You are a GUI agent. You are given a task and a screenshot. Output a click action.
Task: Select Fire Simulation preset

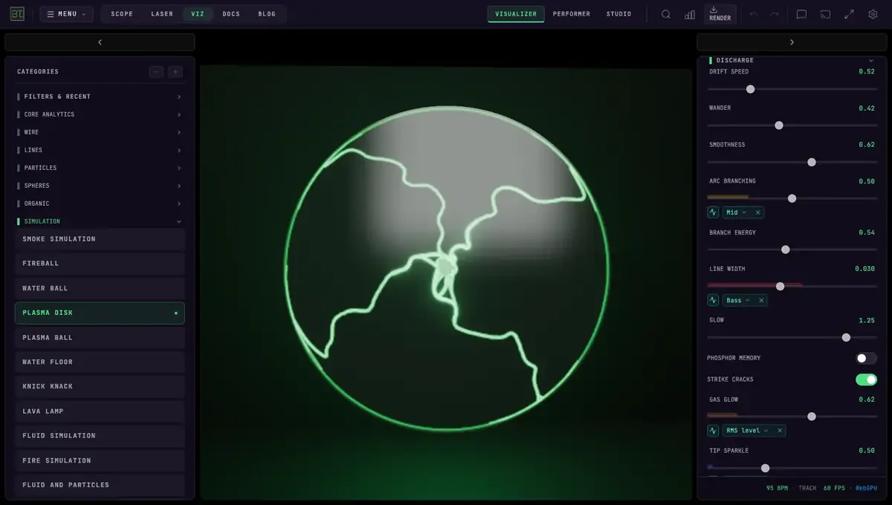tap(100, 460)
